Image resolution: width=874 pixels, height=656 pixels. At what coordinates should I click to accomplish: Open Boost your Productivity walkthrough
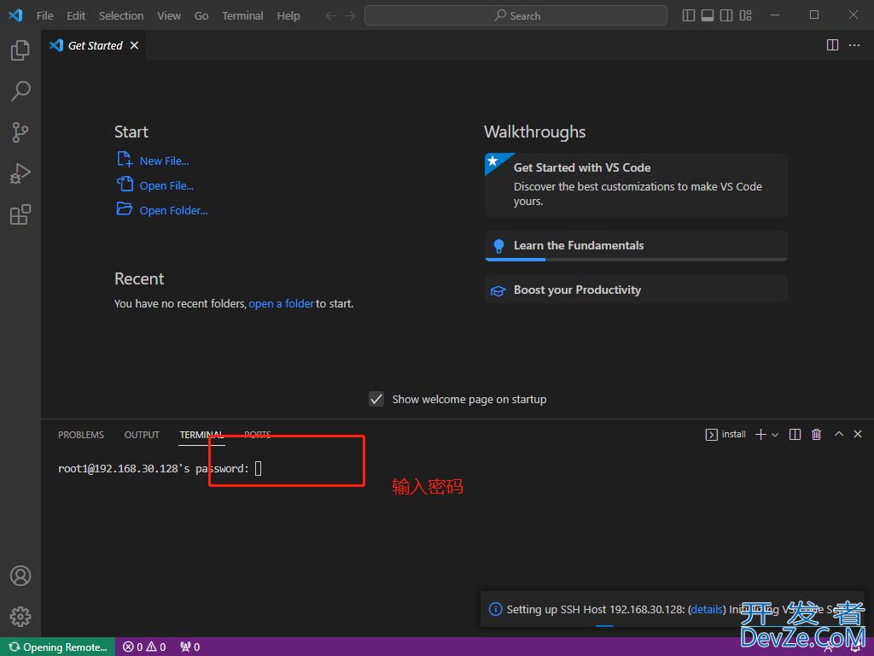(636, 290)
